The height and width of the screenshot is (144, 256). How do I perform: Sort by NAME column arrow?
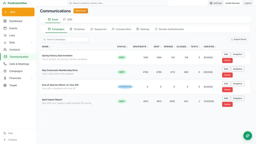[50, 47]
